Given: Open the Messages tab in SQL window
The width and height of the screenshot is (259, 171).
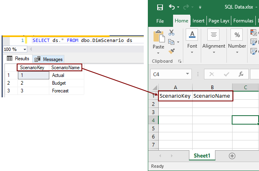Looking at the screenshot, I should point(48,59).
